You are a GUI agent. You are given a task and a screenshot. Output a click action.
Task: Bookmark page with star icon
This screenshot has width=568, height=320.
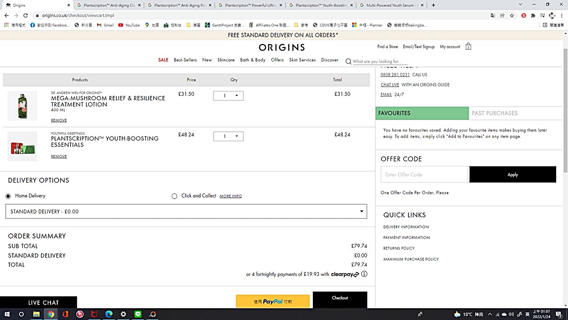coord(512,15)
